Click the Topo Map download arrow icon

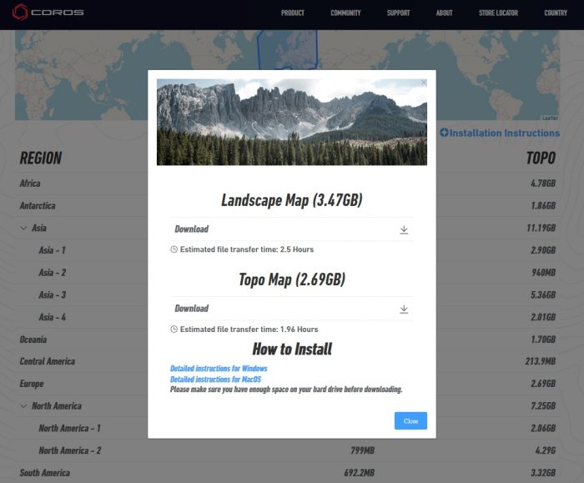pyautogui.click(x=404, y=309)
